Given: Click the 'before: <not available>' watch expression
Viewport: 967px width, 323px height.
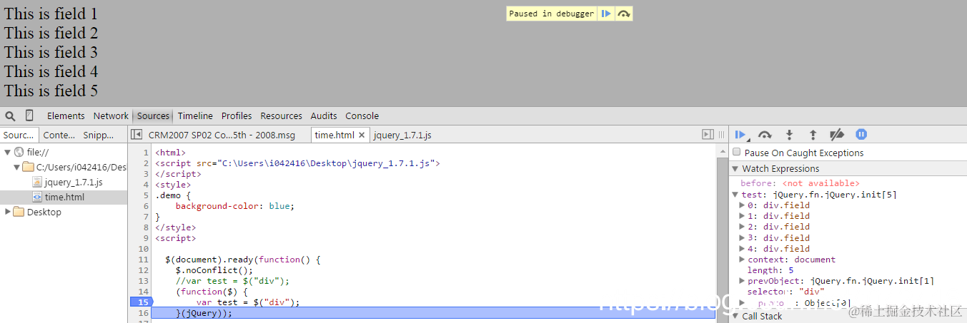Looking at the screenshot, I should coord(800,183).
